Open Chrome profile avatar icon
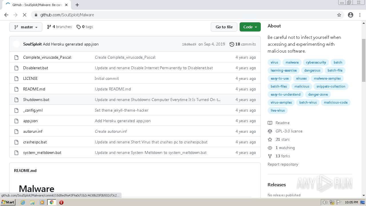 pyautogui.click(x=351, y=15)
